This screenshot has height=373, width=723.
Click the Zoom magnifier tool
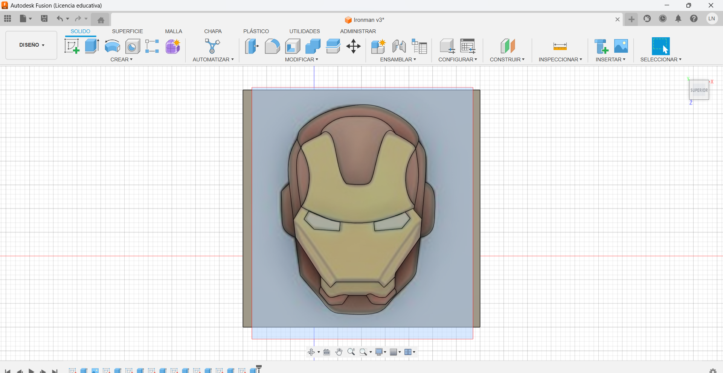pos(351,352)
